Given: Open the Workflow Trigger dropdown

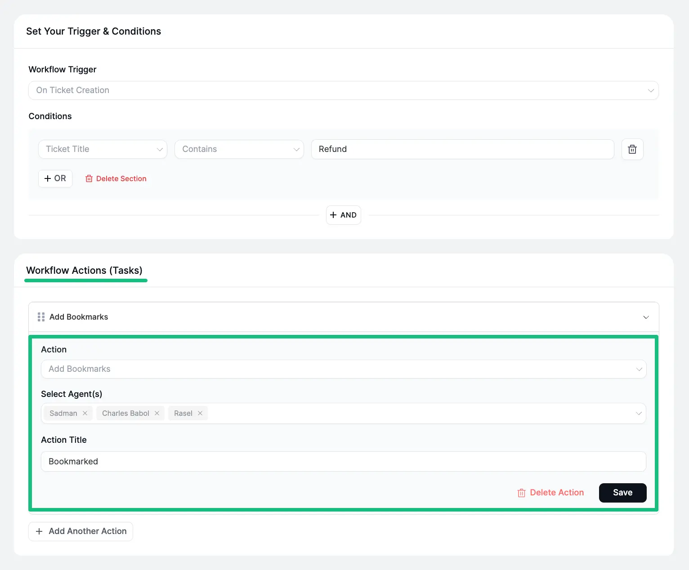Looking at the screenshot, I should coord(651,90).
